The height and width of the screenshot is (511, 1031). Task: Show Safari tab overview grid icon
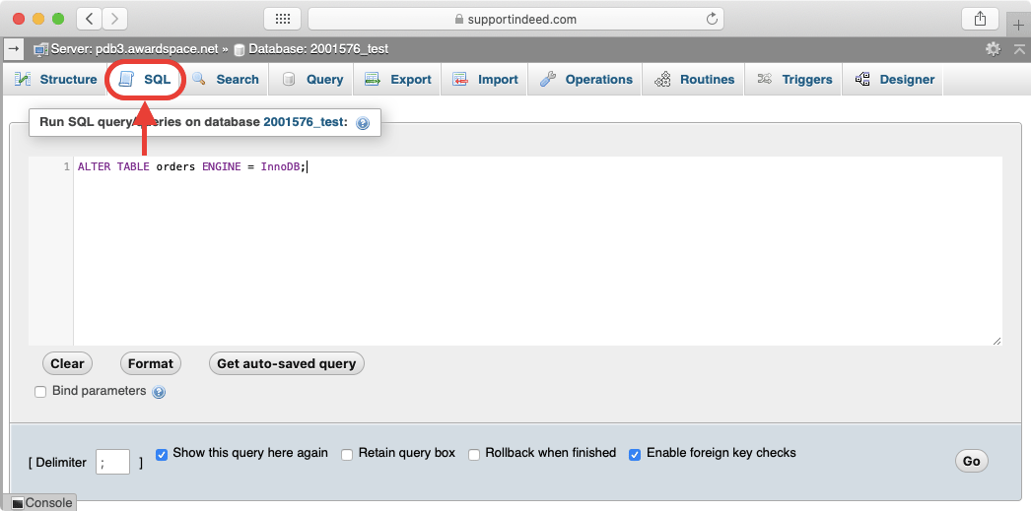point(282,19)
